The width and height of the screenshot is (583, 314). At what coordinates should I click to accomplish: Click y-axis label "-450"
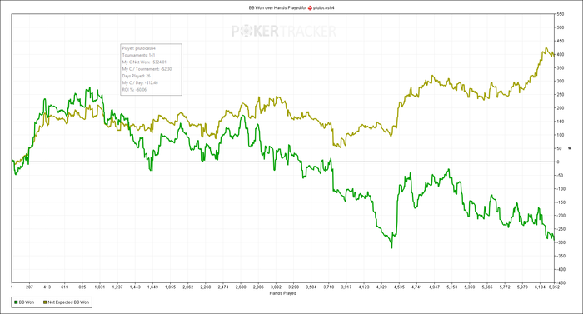tap(561, 282)
